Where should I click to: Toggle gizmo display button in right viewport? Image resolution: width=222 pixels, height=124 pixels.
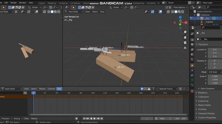point(153,12)
